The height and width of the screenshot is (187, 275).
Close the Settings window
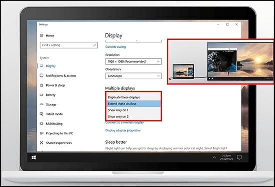(x=237, y=24)
